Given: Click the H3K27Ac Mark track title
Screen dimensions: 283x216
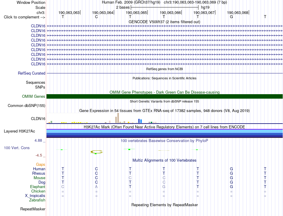Looking at the screenshot, I should (x=164, y=127).
